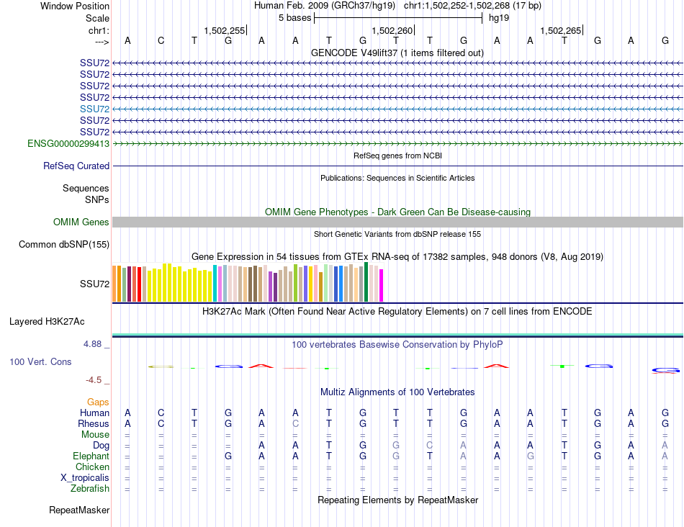Click the orange Gaps label

point(98,402)
